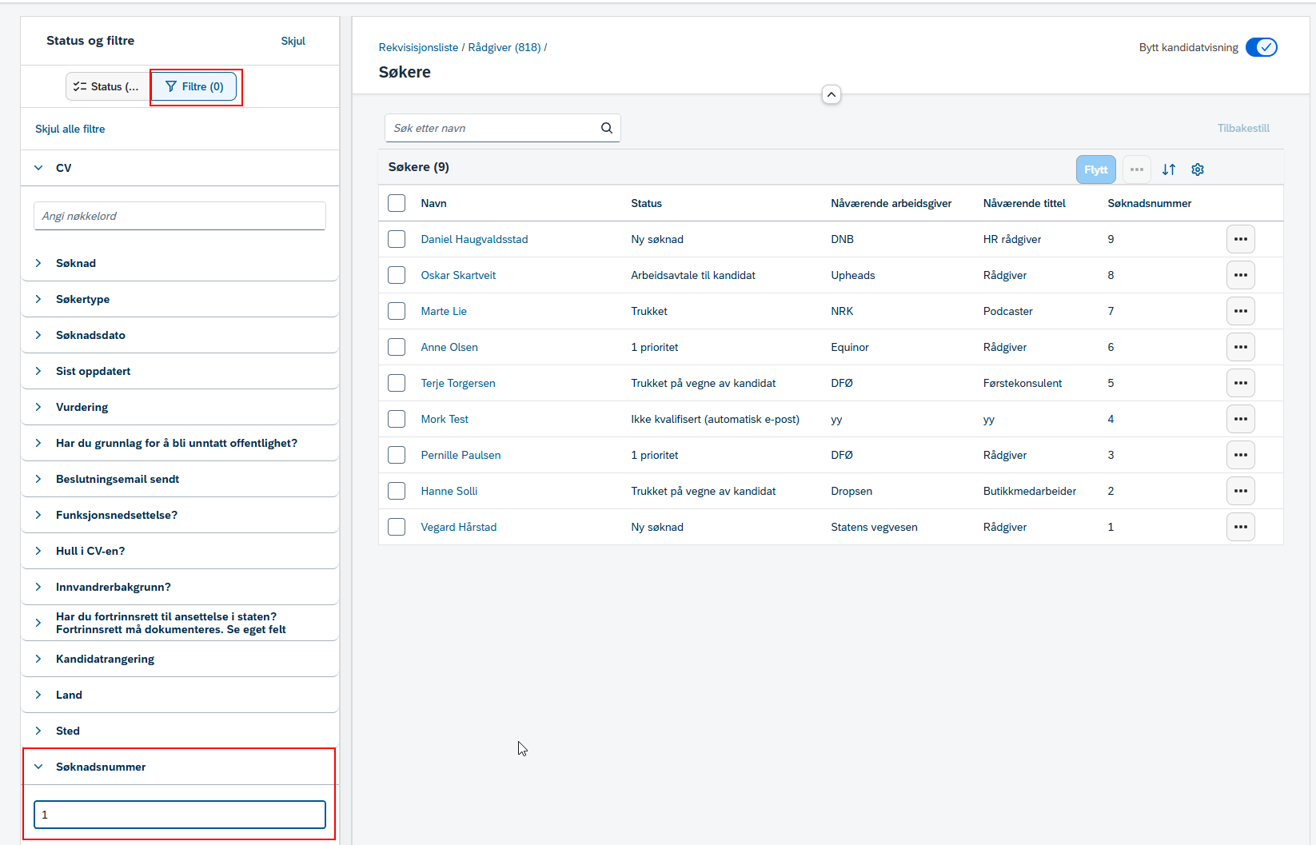The height and width of the screenshot is (845, 1316).
Task: Click the search magnifier icon in name field
Action: coord(607,128)
